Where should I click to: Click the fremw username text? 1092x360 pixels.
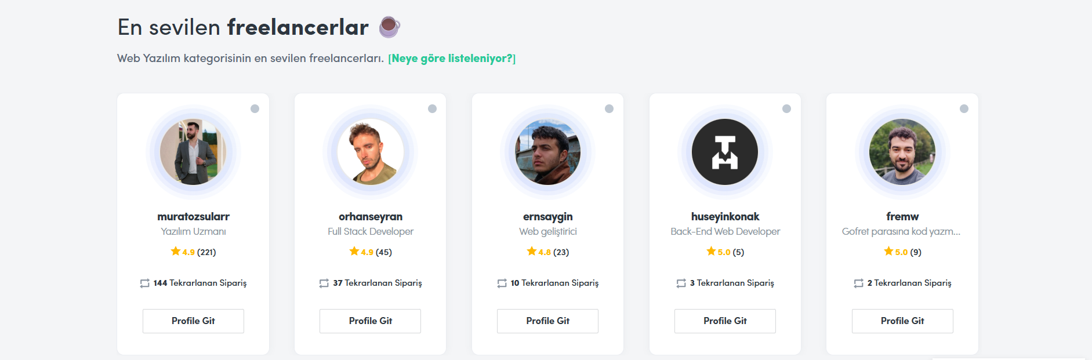click(x=902, y=217)
